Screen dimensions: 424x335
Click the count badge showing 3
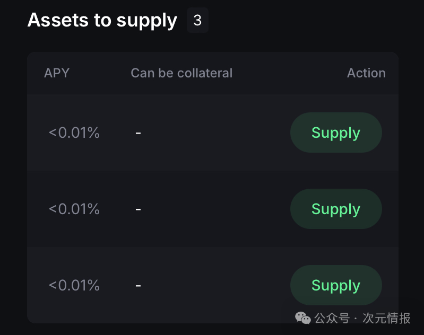[197, 21]
